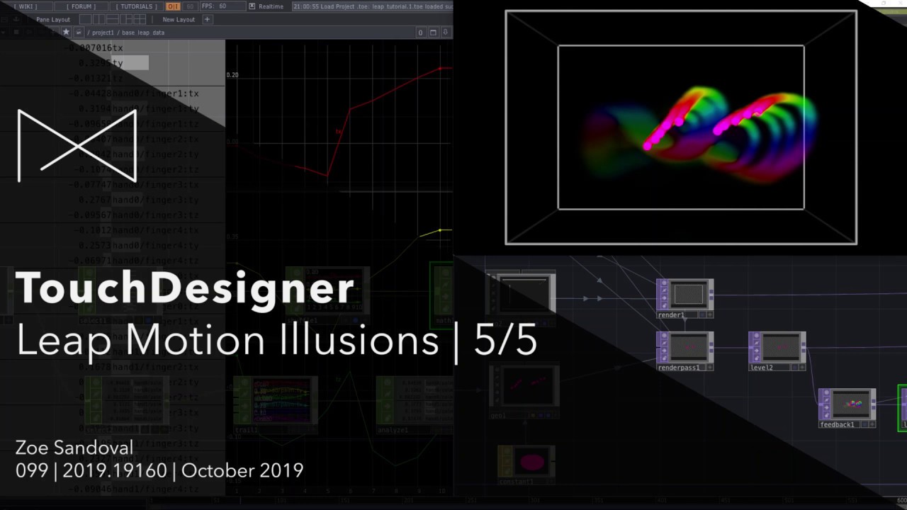Click icon right of the bookmark star
Screen dimensions: 907x510
tap(79, 32)
